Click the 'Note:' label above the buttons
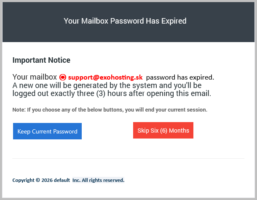This screenshot has width=257, height=200. 19,110
